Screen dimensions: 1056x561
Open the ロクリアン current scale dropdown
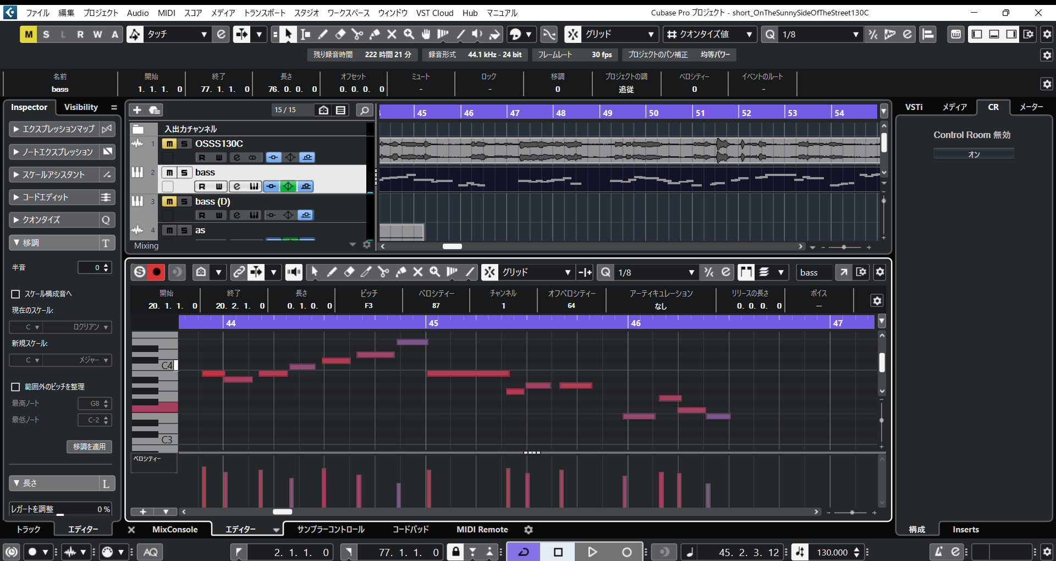pyautogui.click(x=77, y=327)
